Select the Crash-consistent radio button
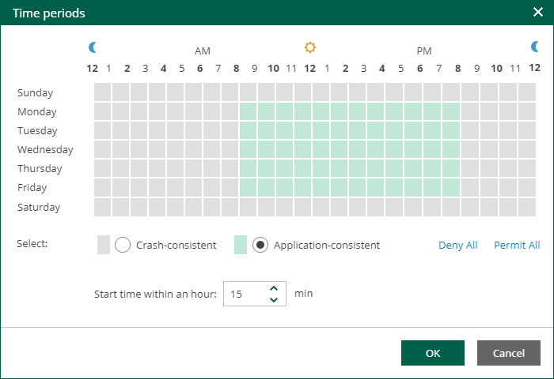554x379 pixels. coord(123,245)
